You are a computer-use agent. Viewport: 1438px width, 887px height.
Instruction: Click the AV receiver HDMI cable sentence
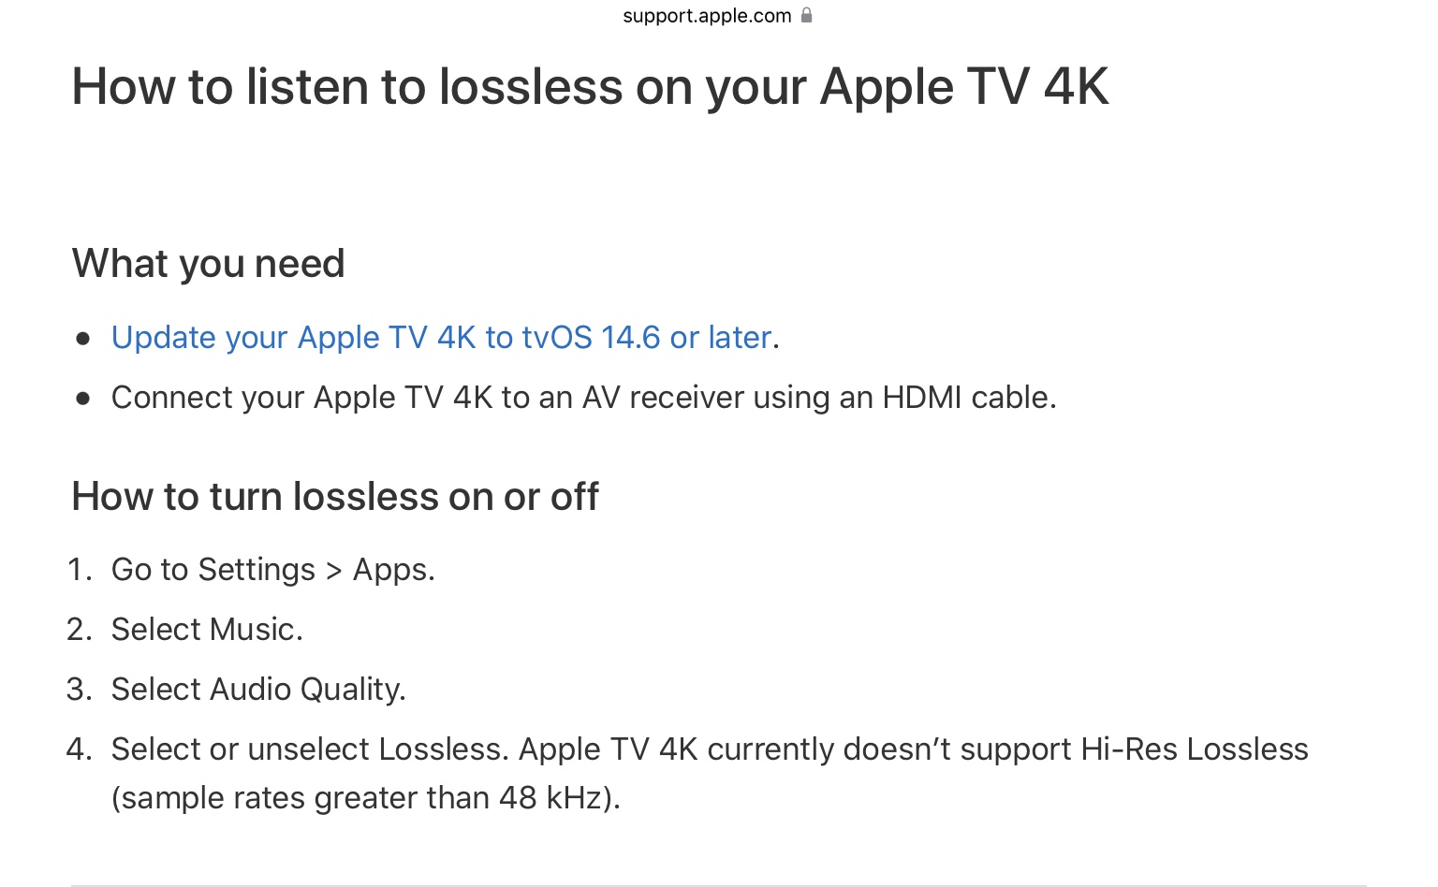583,398
